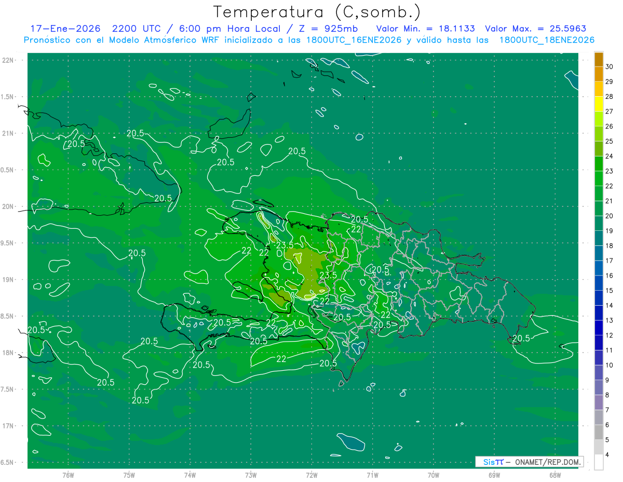
Task: Click the 30 label on the color scale
Action: pos(610,66)
